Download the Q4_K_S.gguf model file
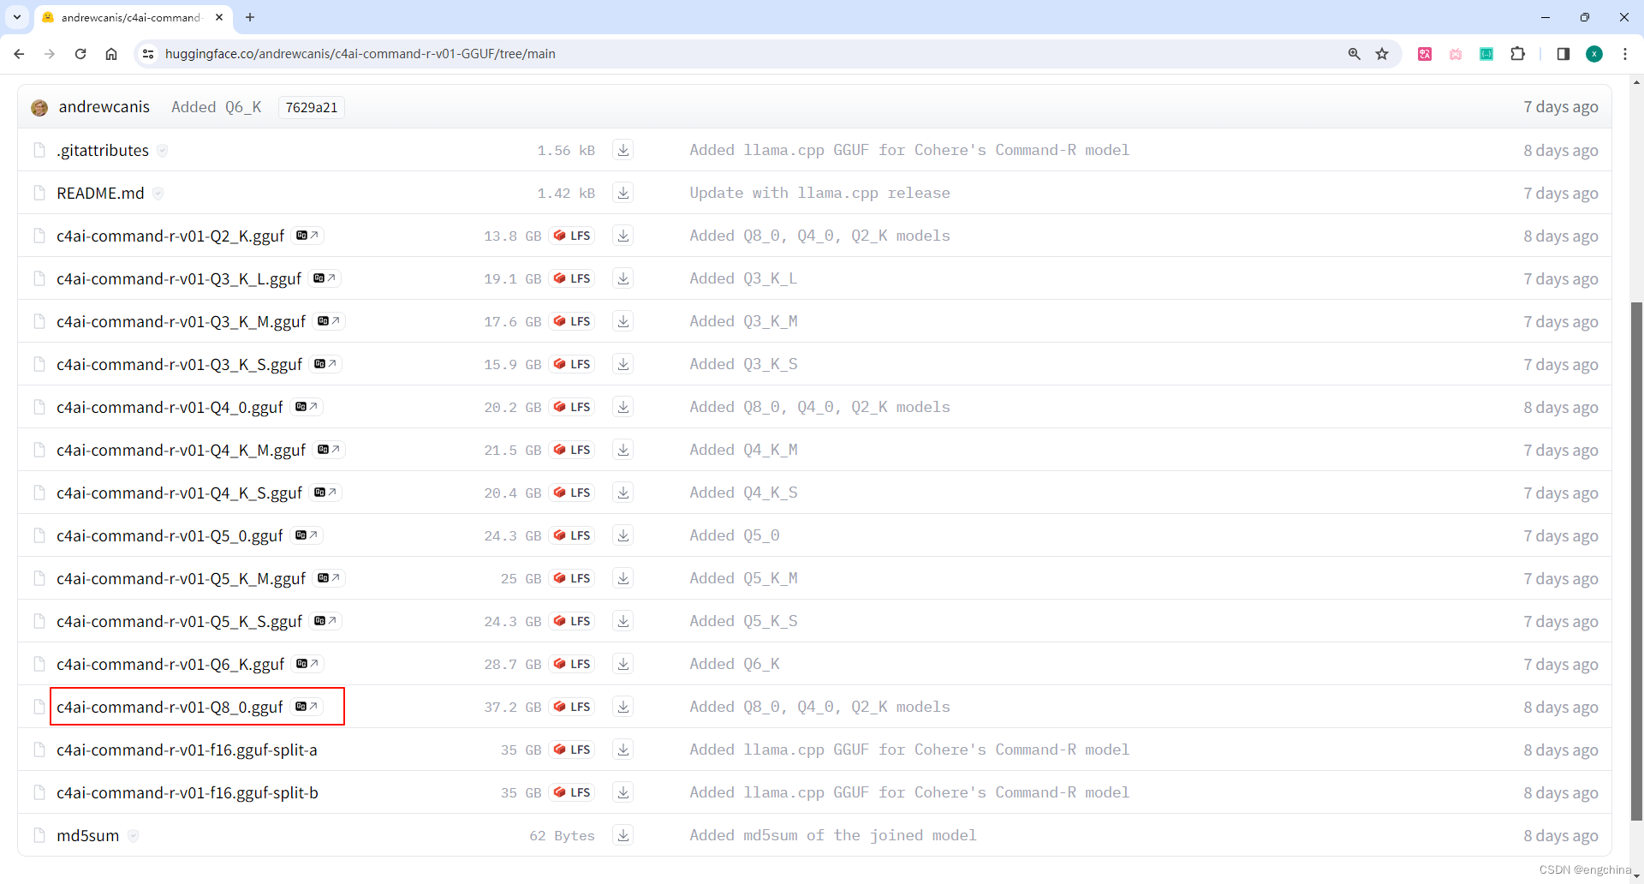The width and height of the screenshot is (1644, 884). (623, 493)
